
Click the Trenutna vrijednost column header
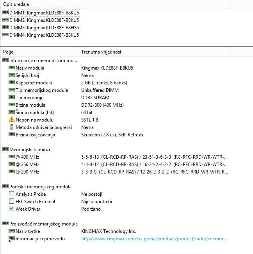(155, 52)
